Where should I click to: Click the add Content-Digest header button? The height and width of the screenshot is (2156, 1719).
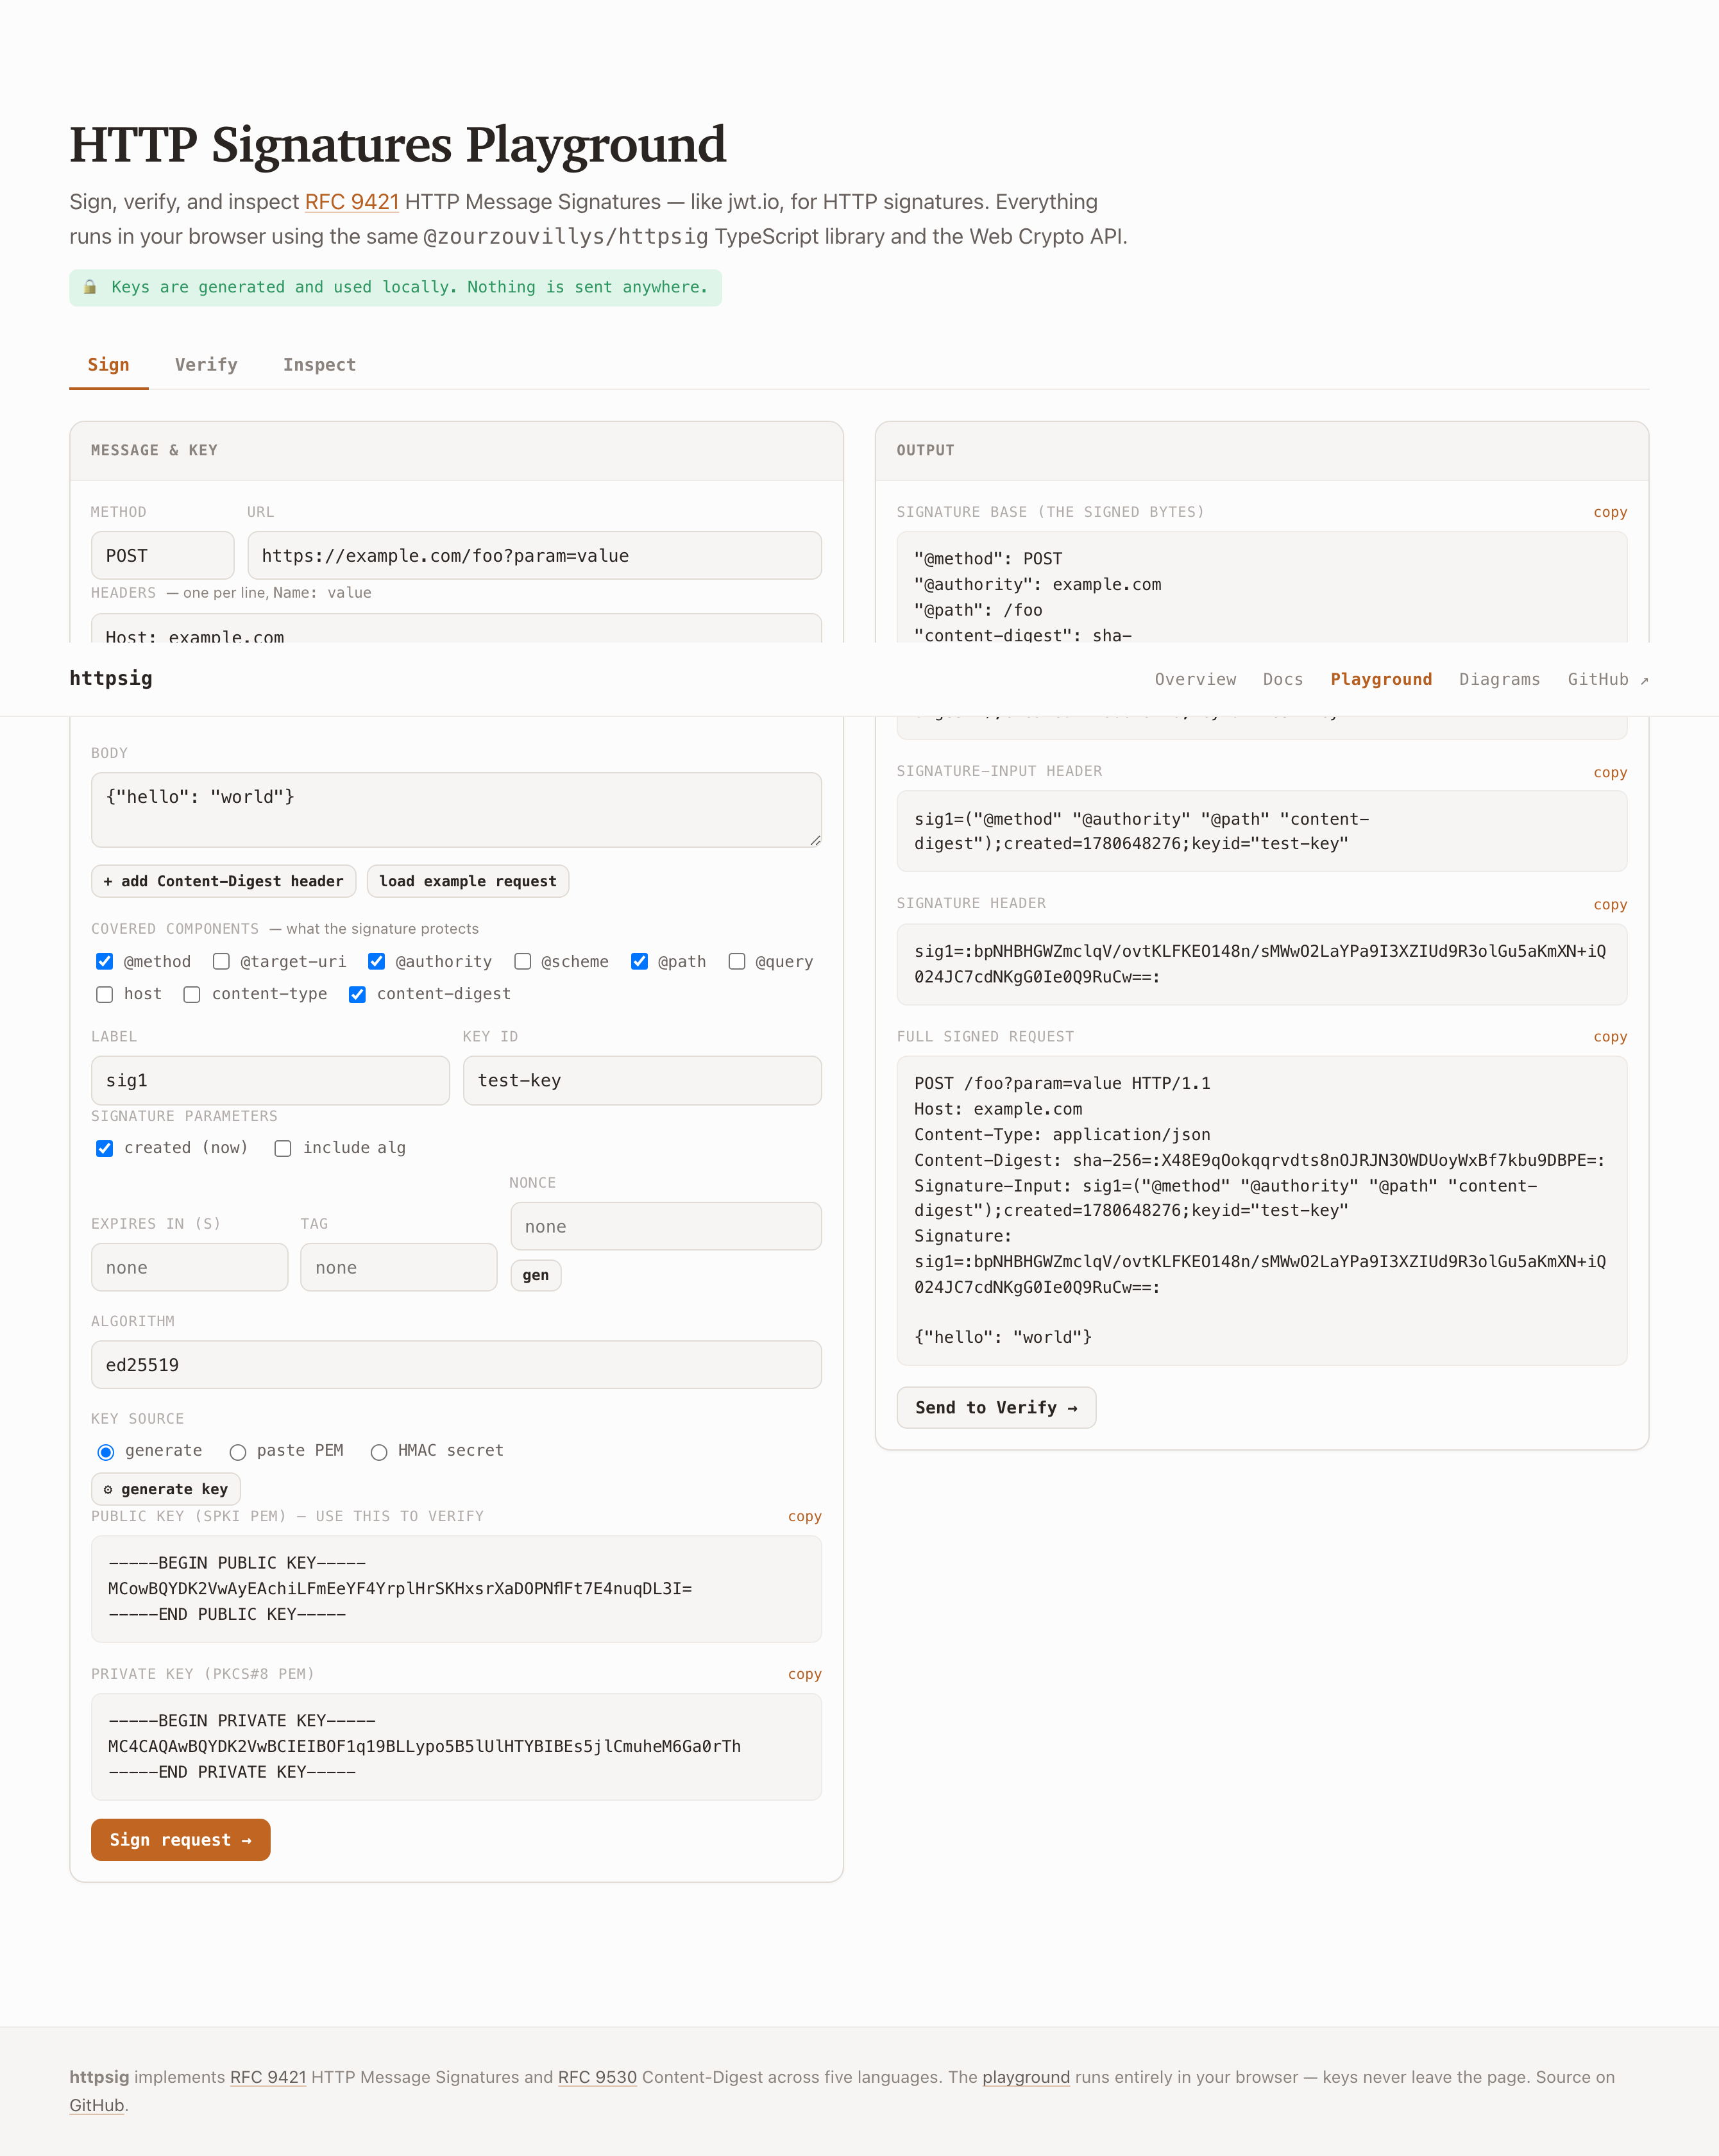point(223,881)
